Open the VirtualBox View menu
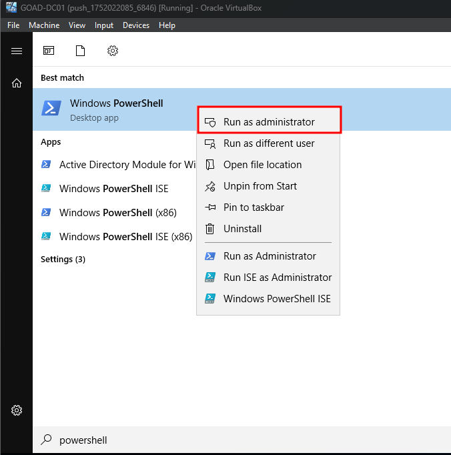 click(x=77, y=25)
